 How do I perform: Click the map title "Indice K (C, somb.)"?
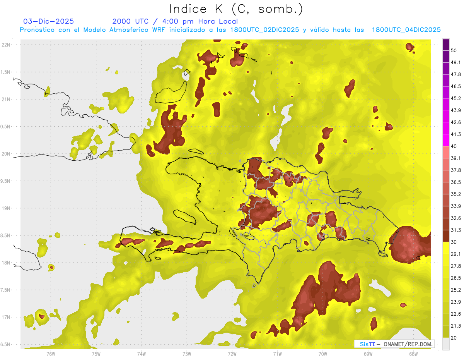click(236, 9)
